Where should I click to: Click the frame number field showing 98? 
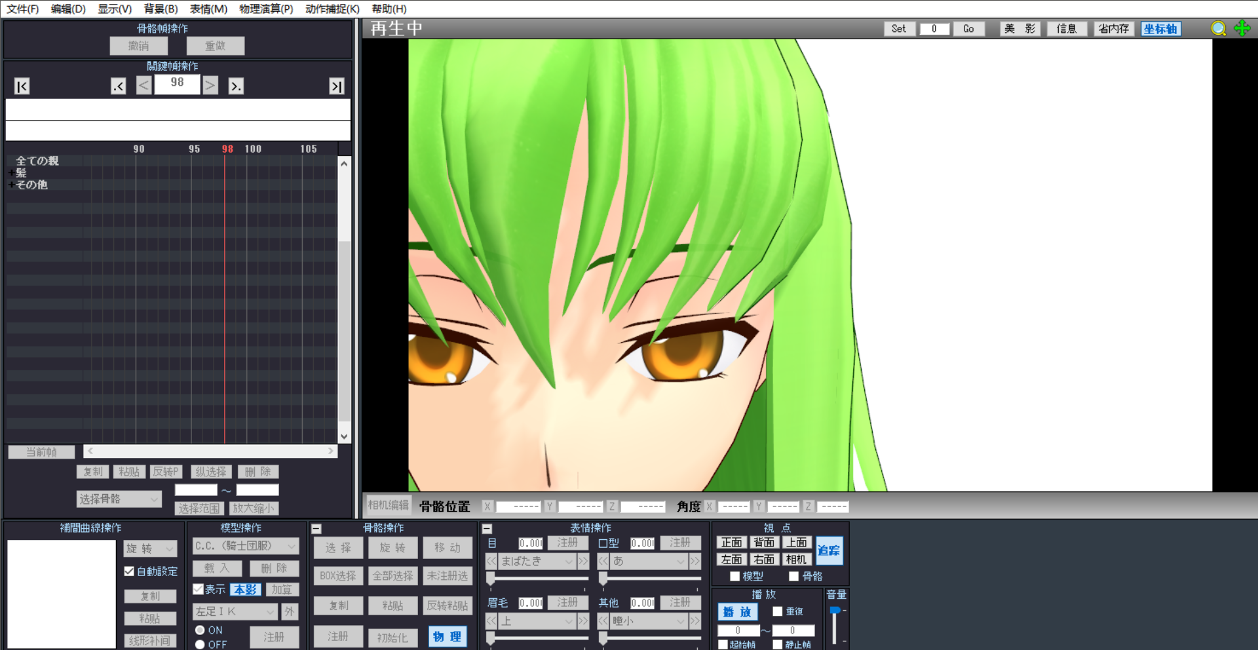click(177, 83)
